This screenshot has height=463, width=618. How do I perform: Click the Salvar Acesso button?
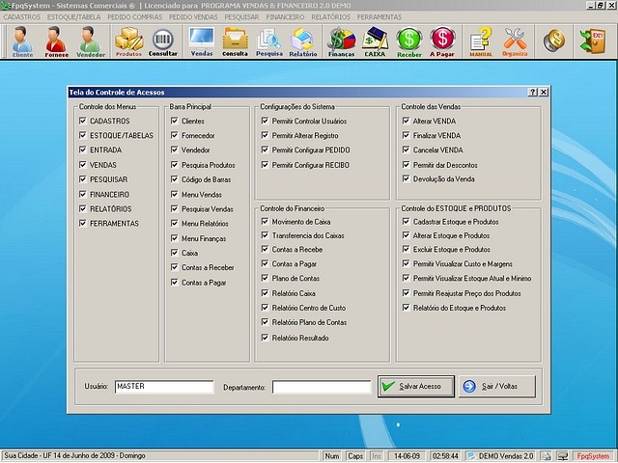415,387
